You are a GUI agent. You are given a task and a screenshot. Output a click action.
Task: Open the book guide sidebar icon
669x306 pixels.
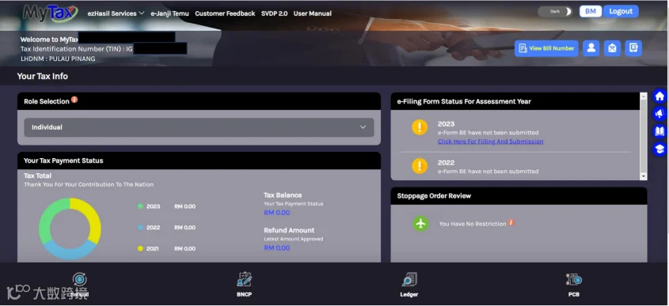tap(659, 131)
